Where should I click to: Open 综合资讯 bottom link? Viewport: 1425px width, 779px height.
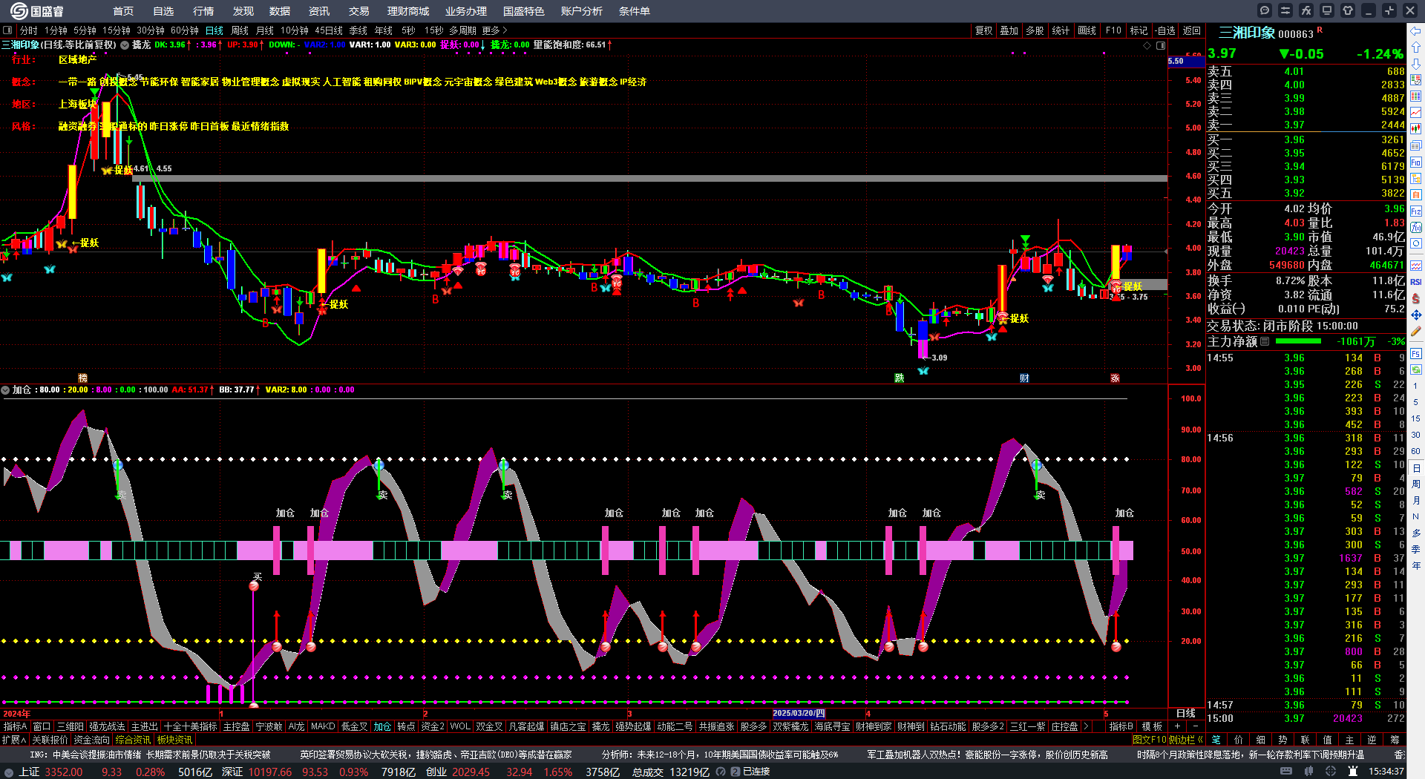pos(133,740)
